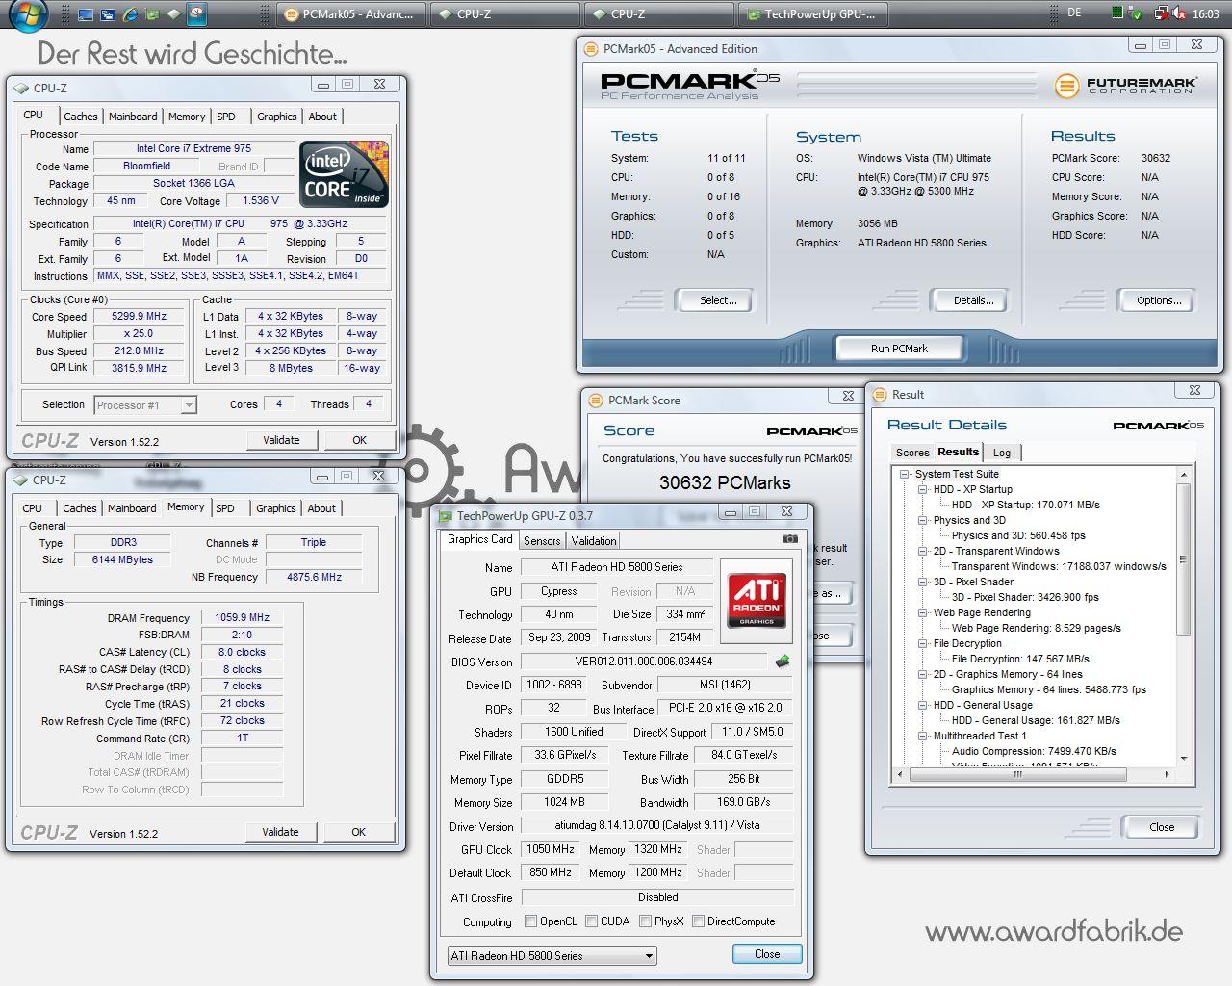Click the DE language bar indicator
This screenshot has height=986, width=1232.
[x=1074, y=13]
